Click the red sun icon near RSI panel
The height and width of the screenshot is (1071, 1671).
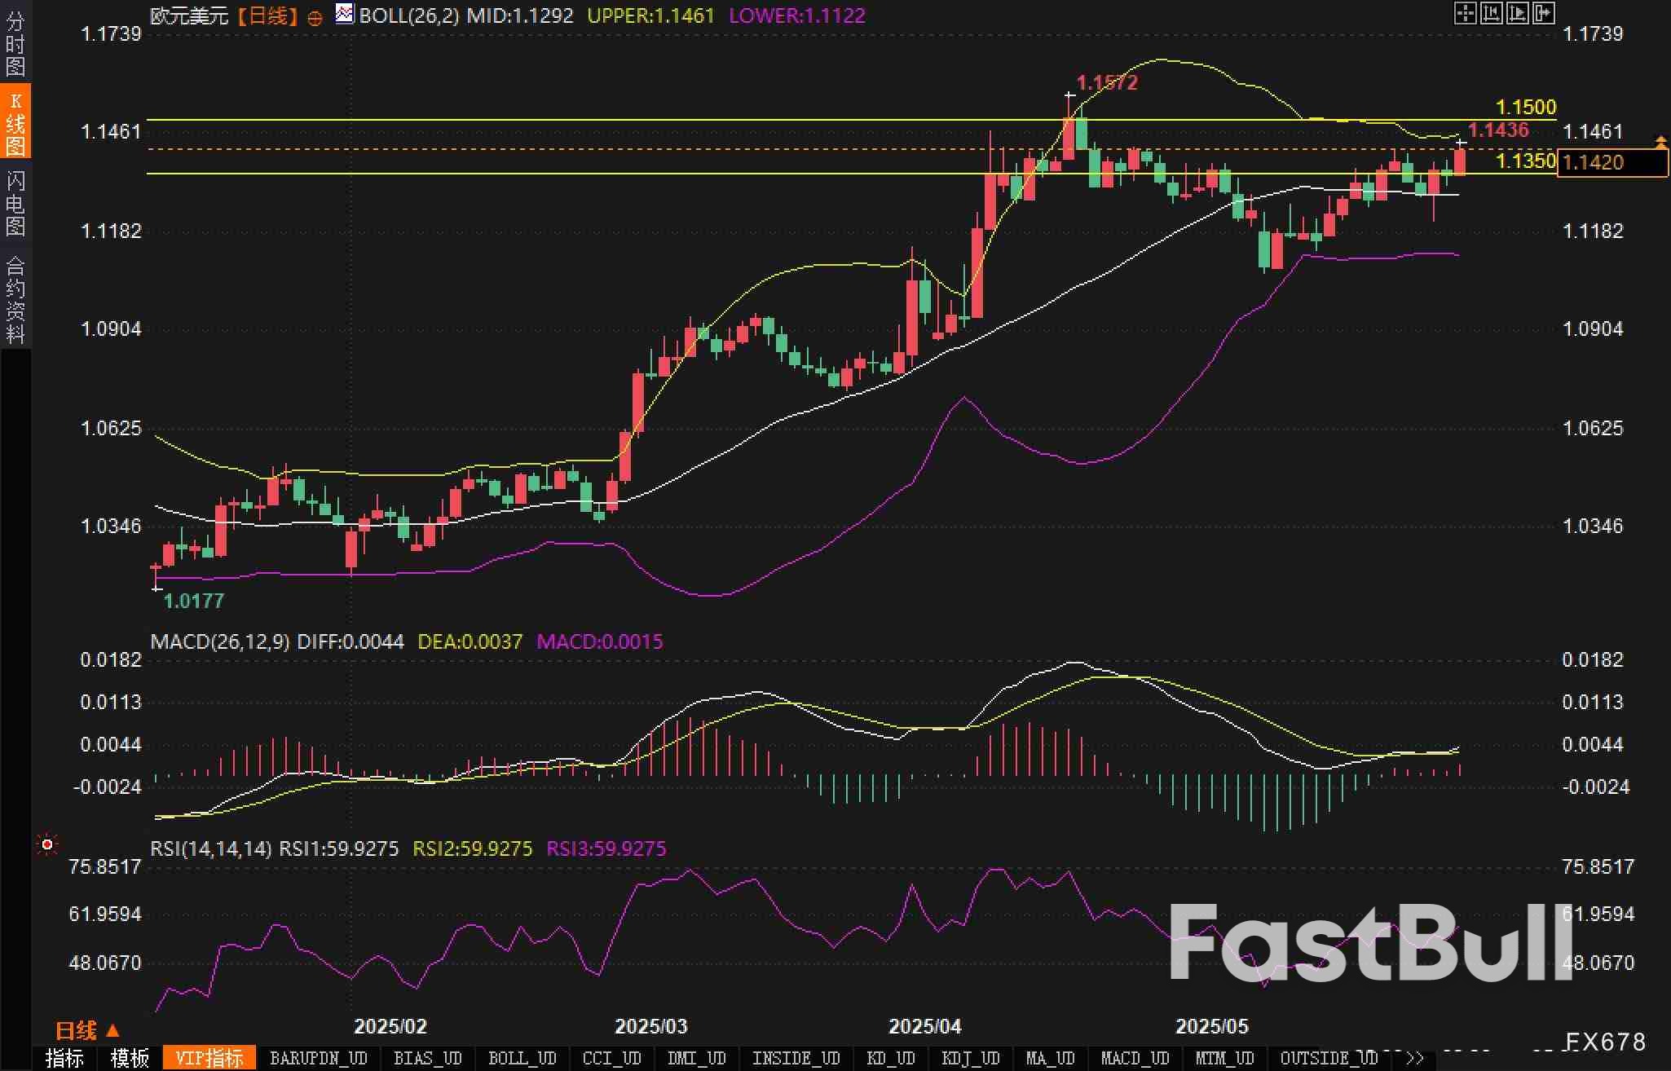(47, 844)
